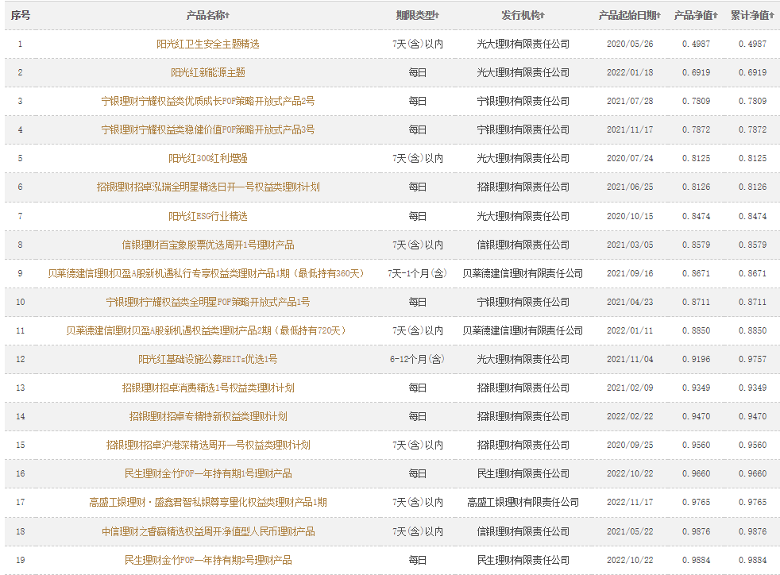Sort by 产品起始日期 column header
The height and width of the screenshot is (575, 780).
(x=630, y=15)
